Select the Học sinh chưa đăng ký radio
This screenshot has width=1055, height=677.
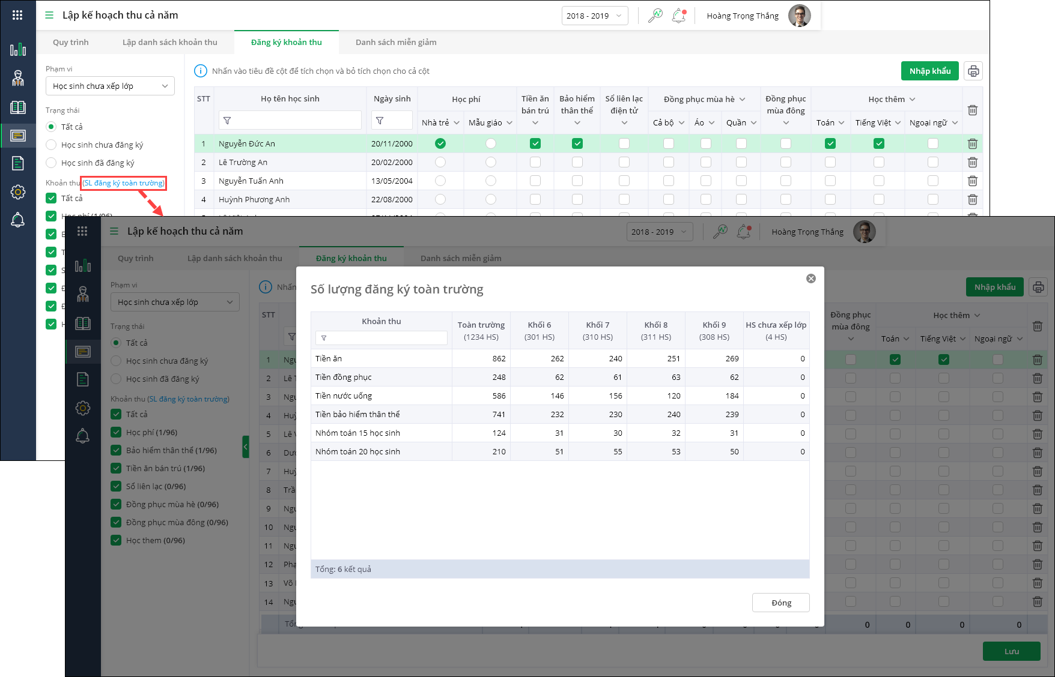tap(52, 145)
